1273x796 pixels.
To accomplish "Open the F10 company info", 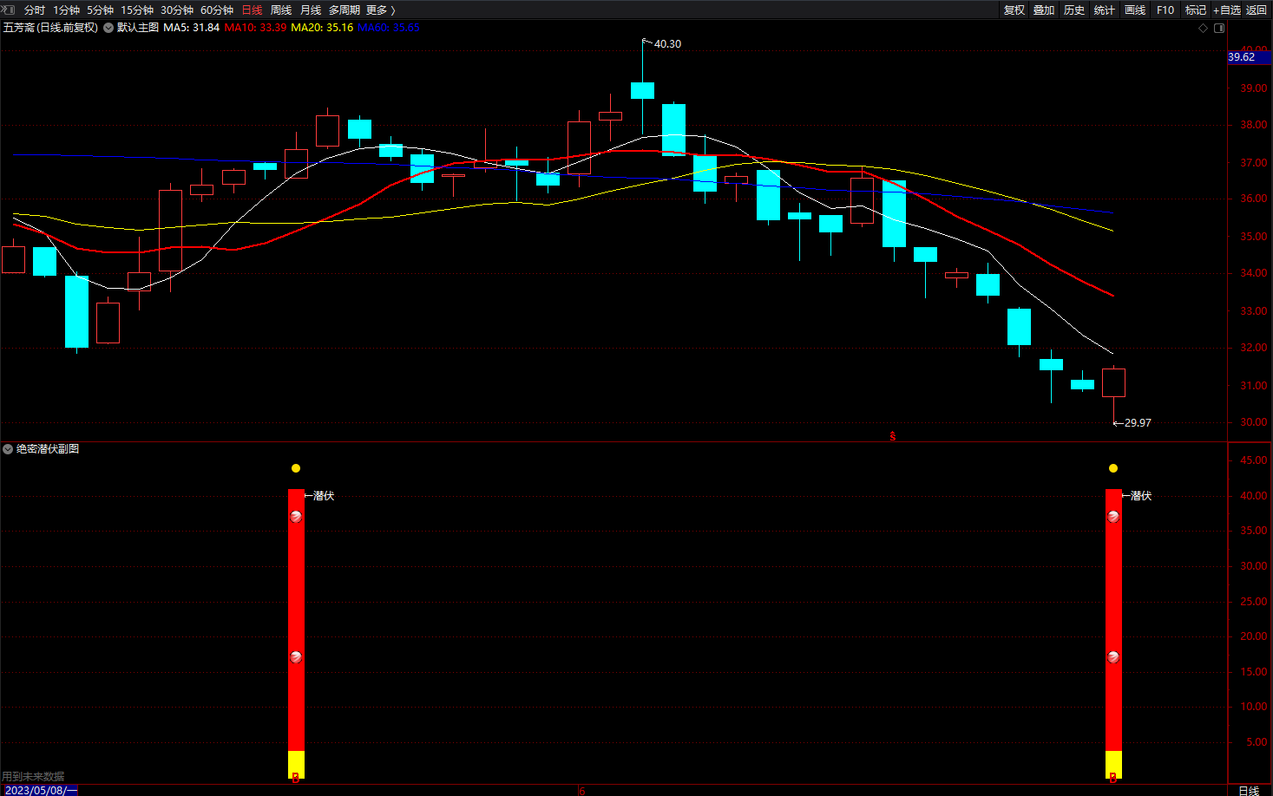I will tap(1165, 10).
